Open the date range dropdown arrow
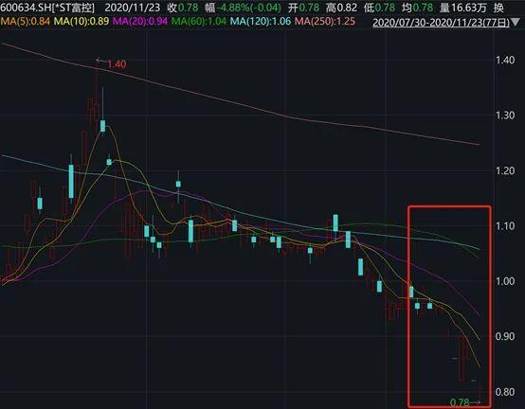Screen dimensions: 525x409 [x=516, y=23]
